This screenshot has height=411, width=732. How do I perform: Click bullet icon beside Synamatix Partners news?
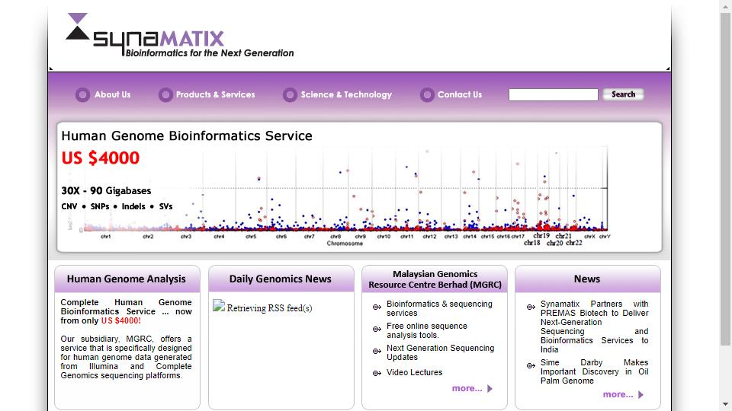point(531,307)
